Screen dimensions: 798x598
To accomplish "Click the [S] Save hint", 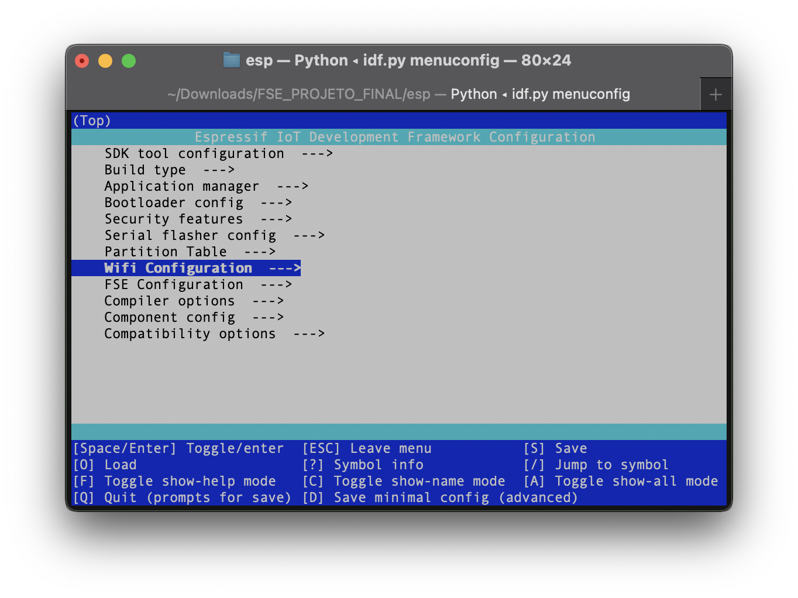I will point(555,448).
